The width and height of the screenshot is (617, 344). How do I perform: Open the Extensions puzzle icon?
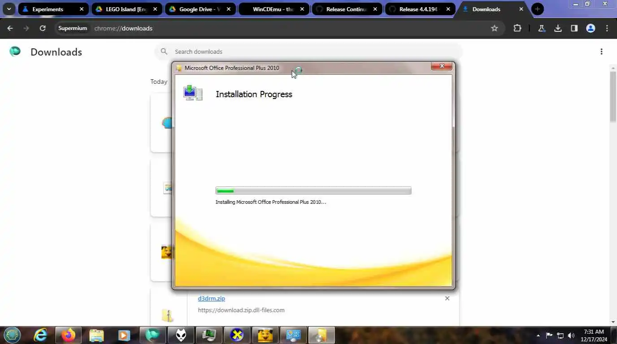tap(517, 28)
